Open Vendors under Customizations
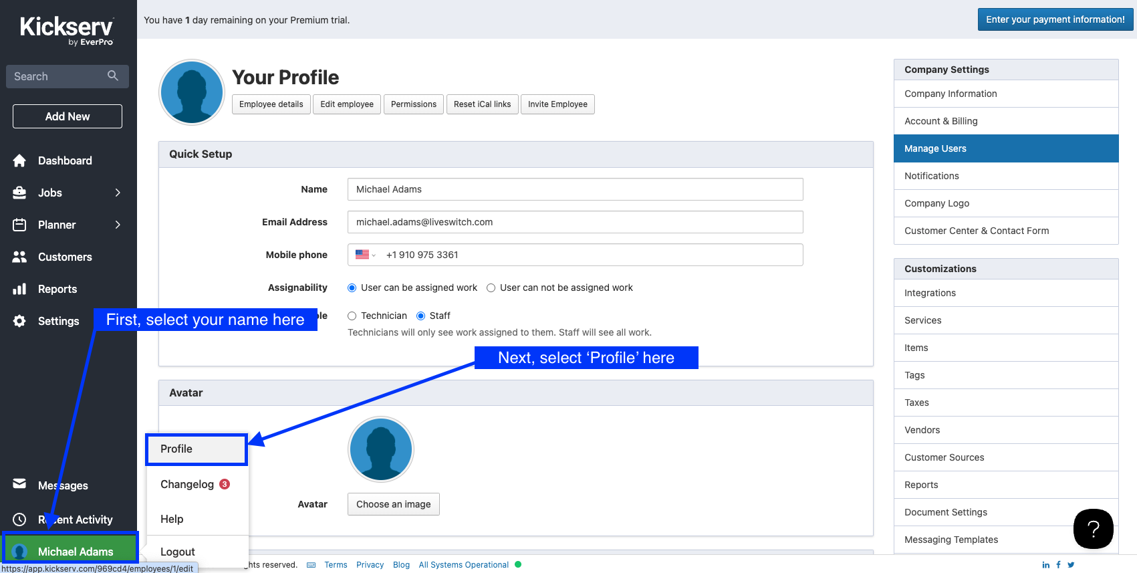This screenshot has height=573, width=1137. point(1006,430)
